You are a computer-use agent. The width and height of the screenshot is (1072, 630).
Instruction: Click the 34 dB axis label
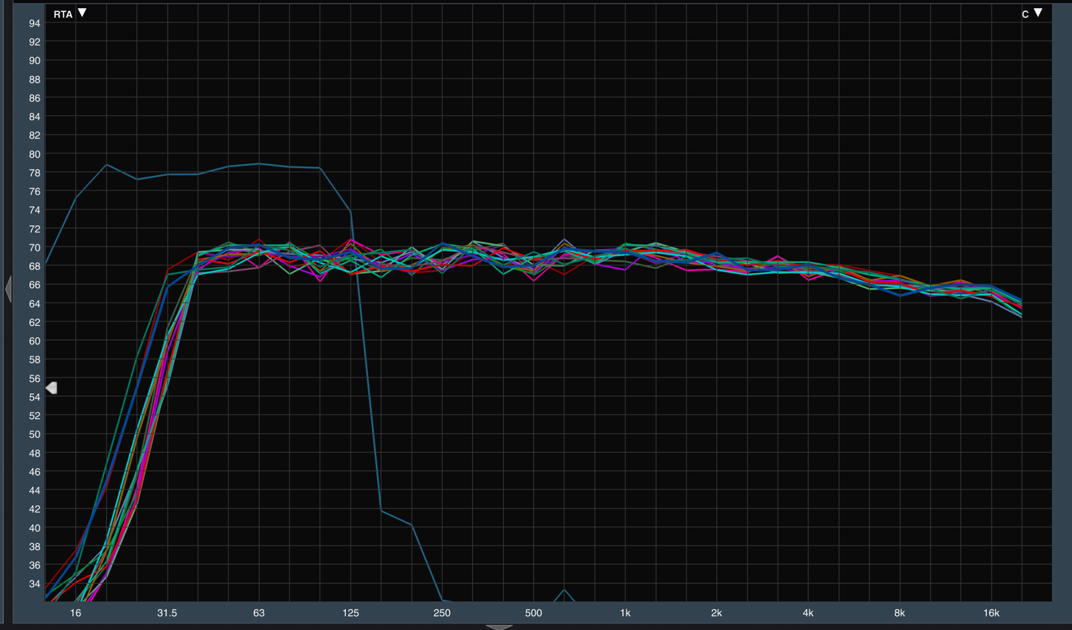pyautogui.click(x=34, y=584)
